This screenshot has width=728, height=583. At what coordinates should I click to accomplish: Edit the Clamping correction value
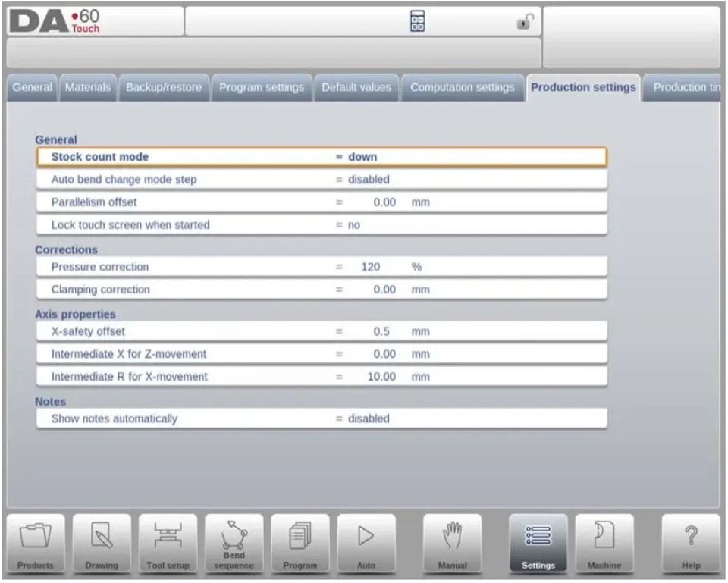(322, 290)
